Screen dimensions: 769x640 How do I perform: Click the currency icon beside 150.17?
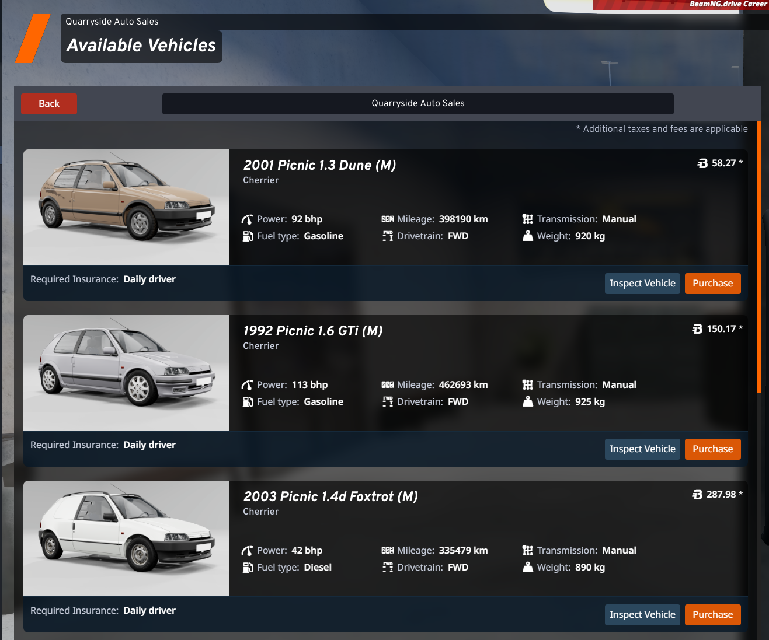(697, 329)
